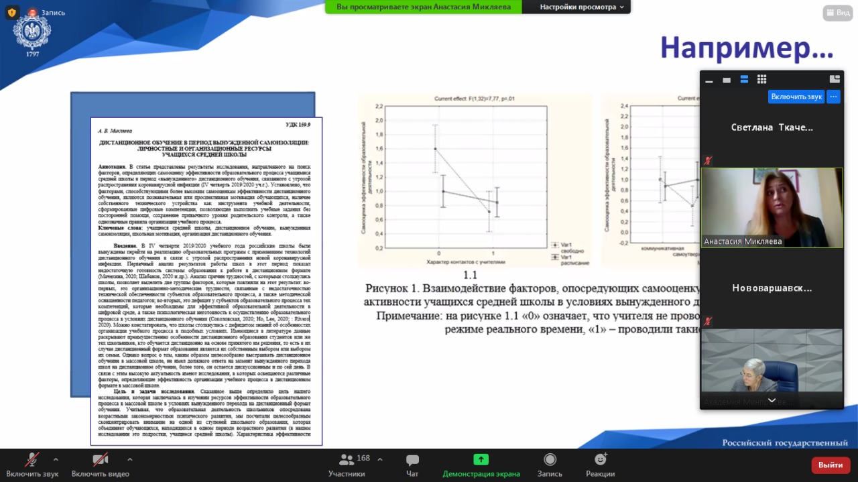Image resolution: width=858 pixels, height=482 pixels.
Task: Click the muted mic icon on Светлана's tile
Action: tap(709, 161)
